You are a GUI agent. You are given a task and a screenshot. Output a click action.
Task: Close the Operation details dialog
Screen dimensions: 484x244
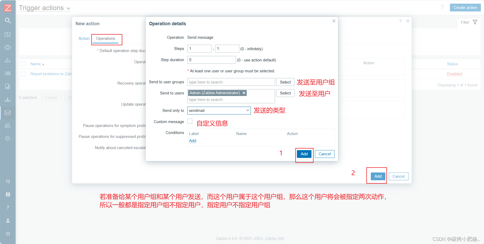[x=334, y=21]
